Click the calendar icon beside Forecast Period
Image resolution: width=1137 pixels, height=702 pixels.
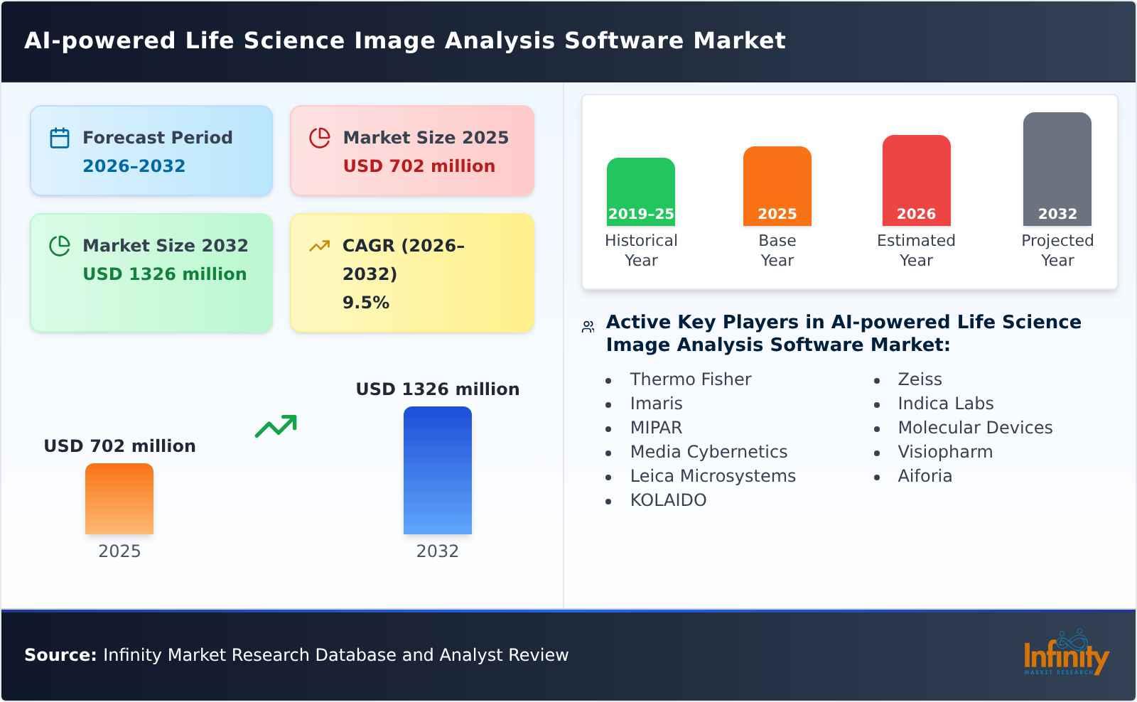point(60,136)
